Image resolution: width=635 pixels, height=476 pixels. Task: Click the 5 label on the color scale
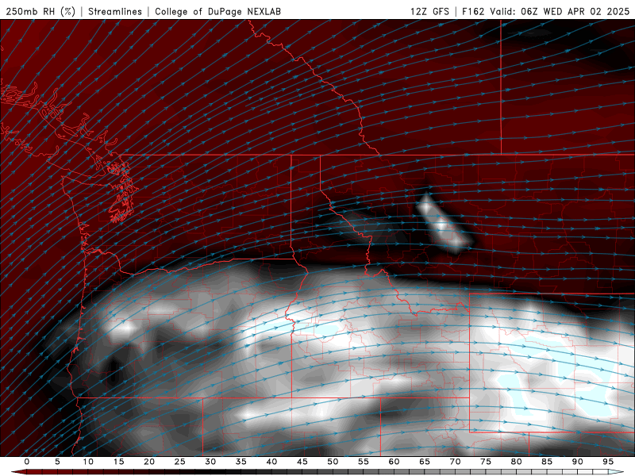point(57,462)
